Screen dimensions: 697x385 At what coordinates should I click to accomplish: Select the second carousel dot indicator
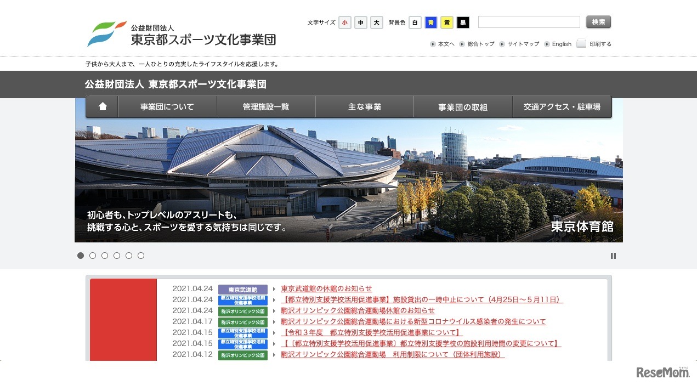point(93,256)
